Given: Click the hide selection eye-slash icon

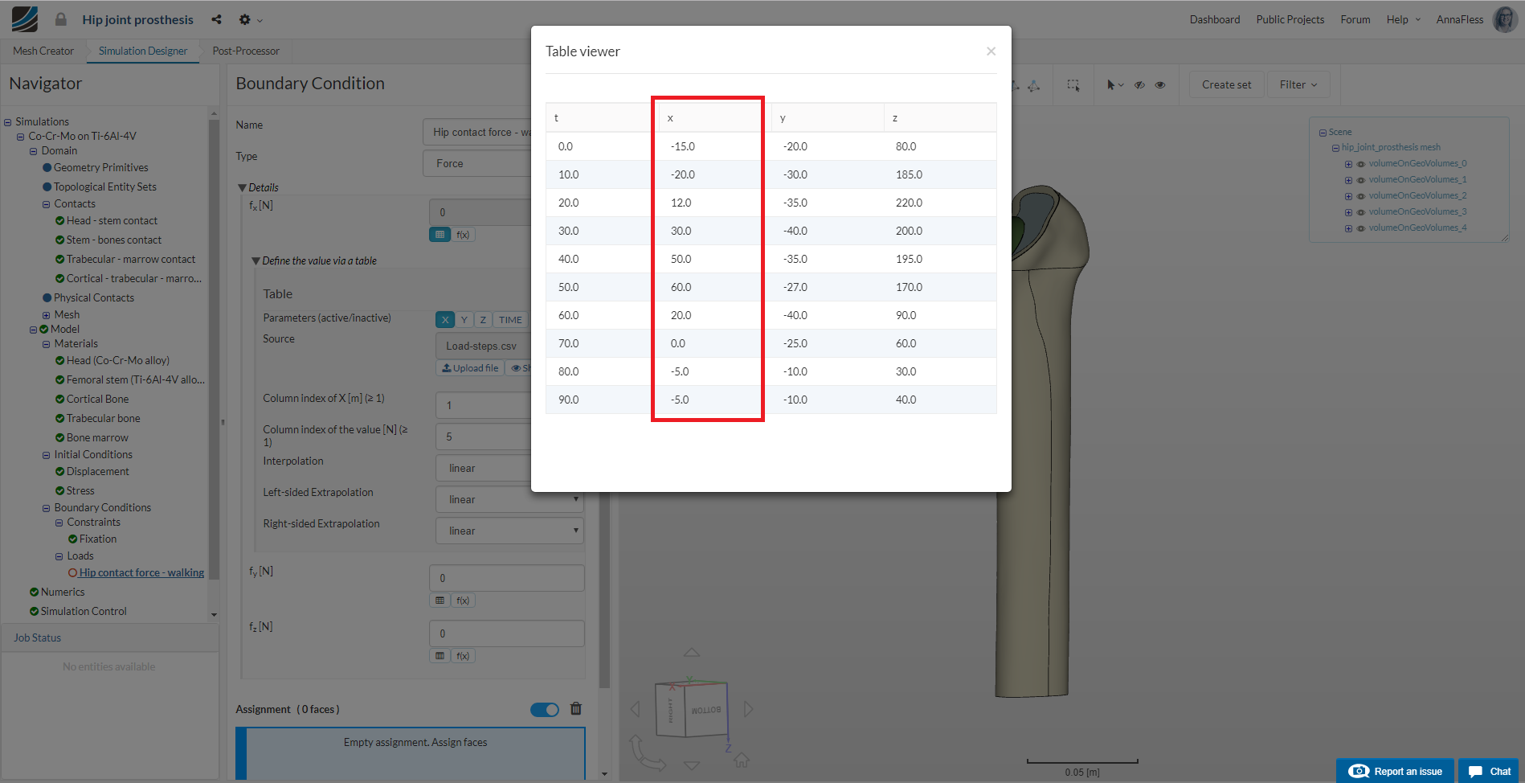Looking at the screenshot, I should tap(1139, 84).
